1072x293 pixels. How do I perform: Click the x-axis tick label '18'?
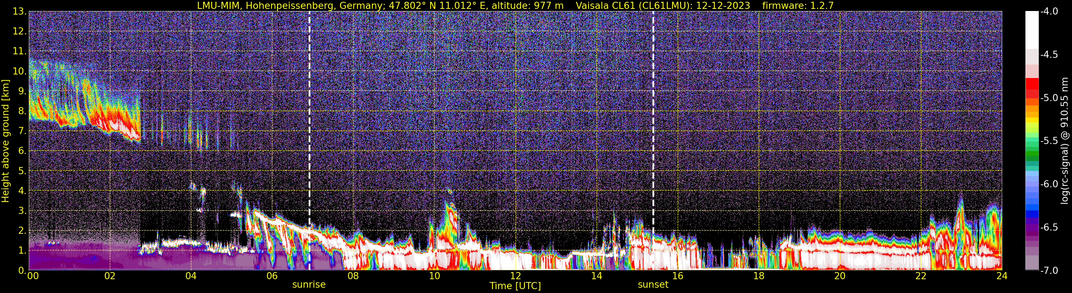(x=759, y=276)
